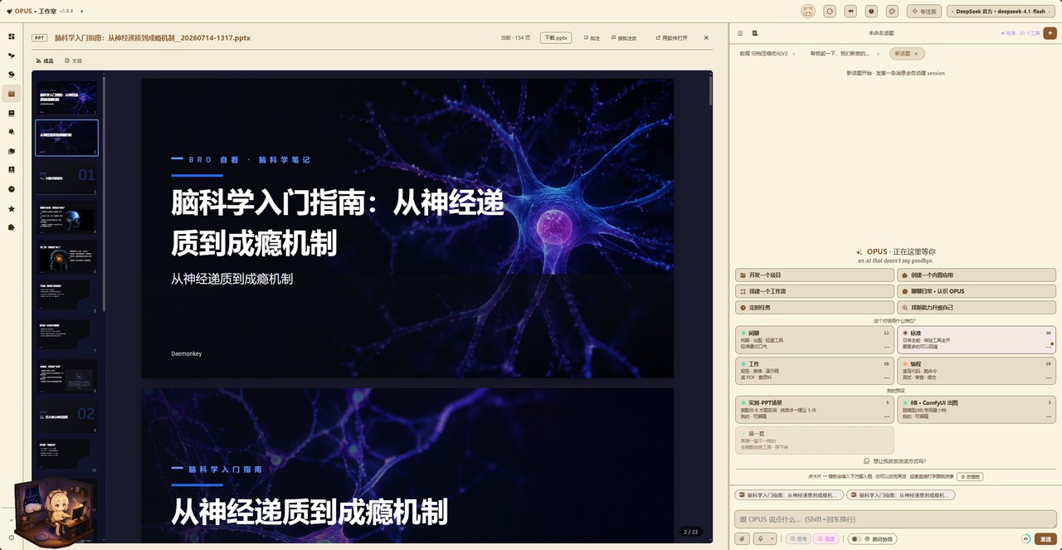Click the rewind icon in top bar
This screenshot has width=1062, height=550.
point(850,11)
